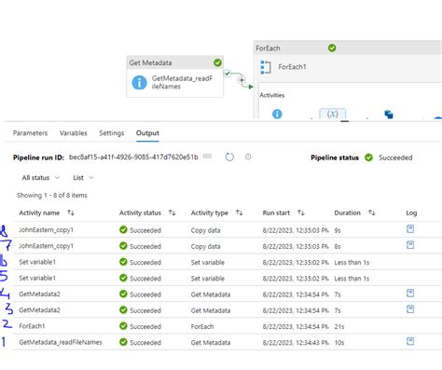This screenshot has width=442, height=370.
Task: Click the Set variable (x) activity icon
Action: [332, 114]
